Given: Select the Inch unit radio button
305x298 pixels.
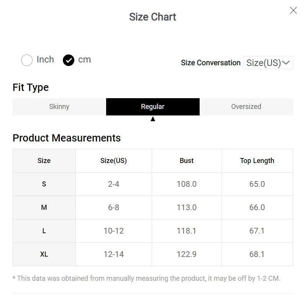Looking at the screenshot, I should coord(27,60).
